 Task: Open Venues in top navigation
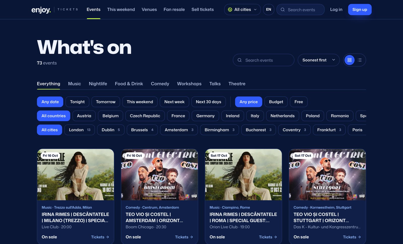(x=149, y=10)
